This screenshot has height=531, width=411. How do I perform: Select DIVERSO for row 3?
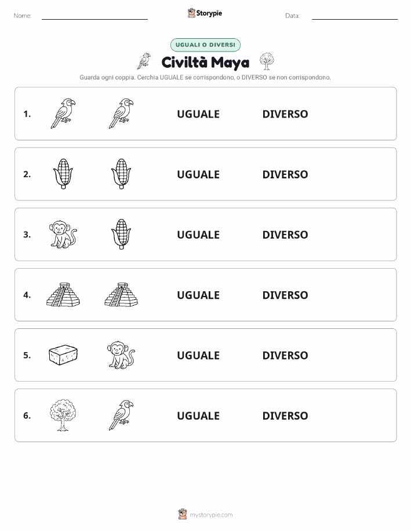point(285,235)
